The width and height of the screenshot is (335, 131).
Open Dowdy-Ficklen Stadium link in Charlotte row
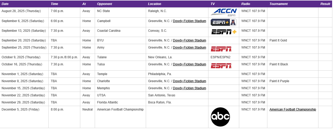(189, 81)
